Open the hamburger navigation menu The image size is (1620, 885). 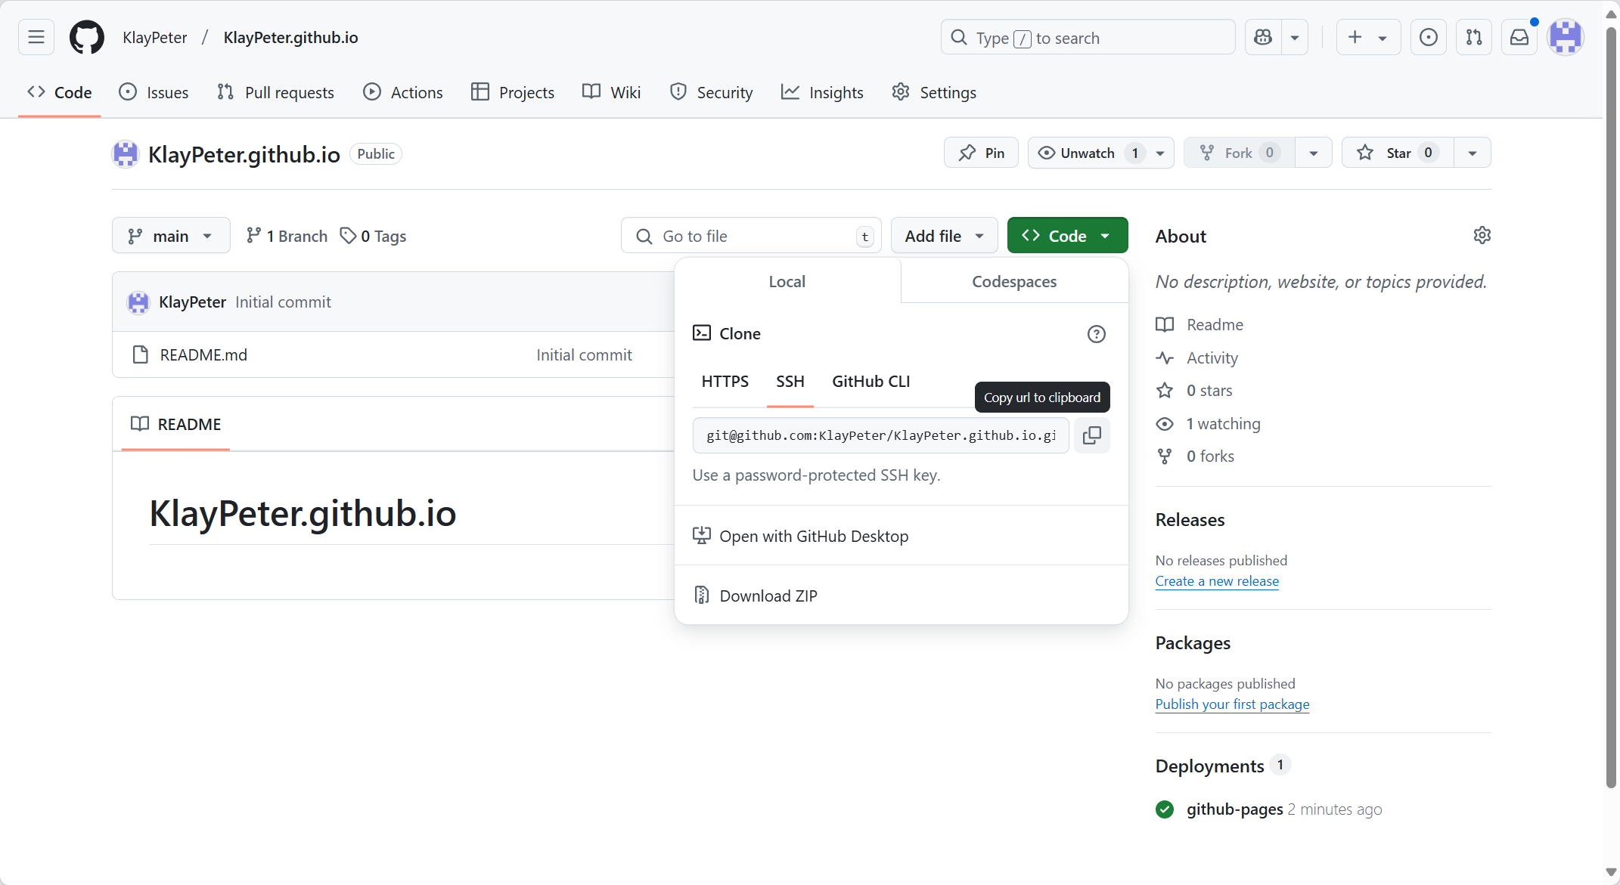click(36, 37)
